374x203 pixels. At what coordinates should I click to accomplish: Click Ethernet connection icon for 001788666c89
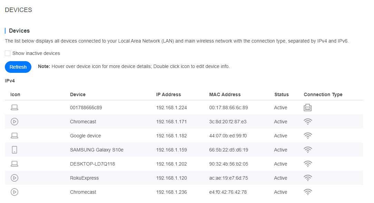[x=307, y=108]
